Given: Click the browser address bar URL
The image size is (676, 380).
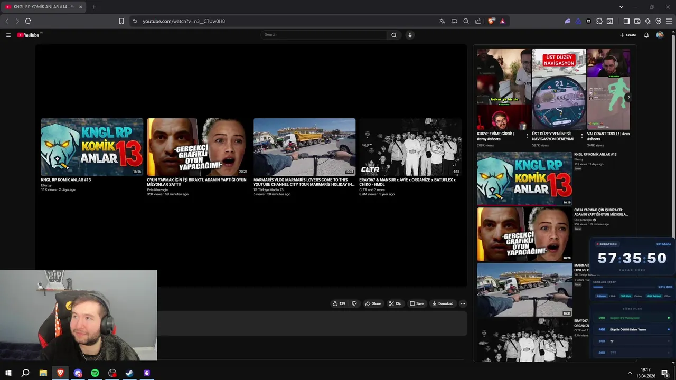Looking at the screenshot, I should coord(184,21).
